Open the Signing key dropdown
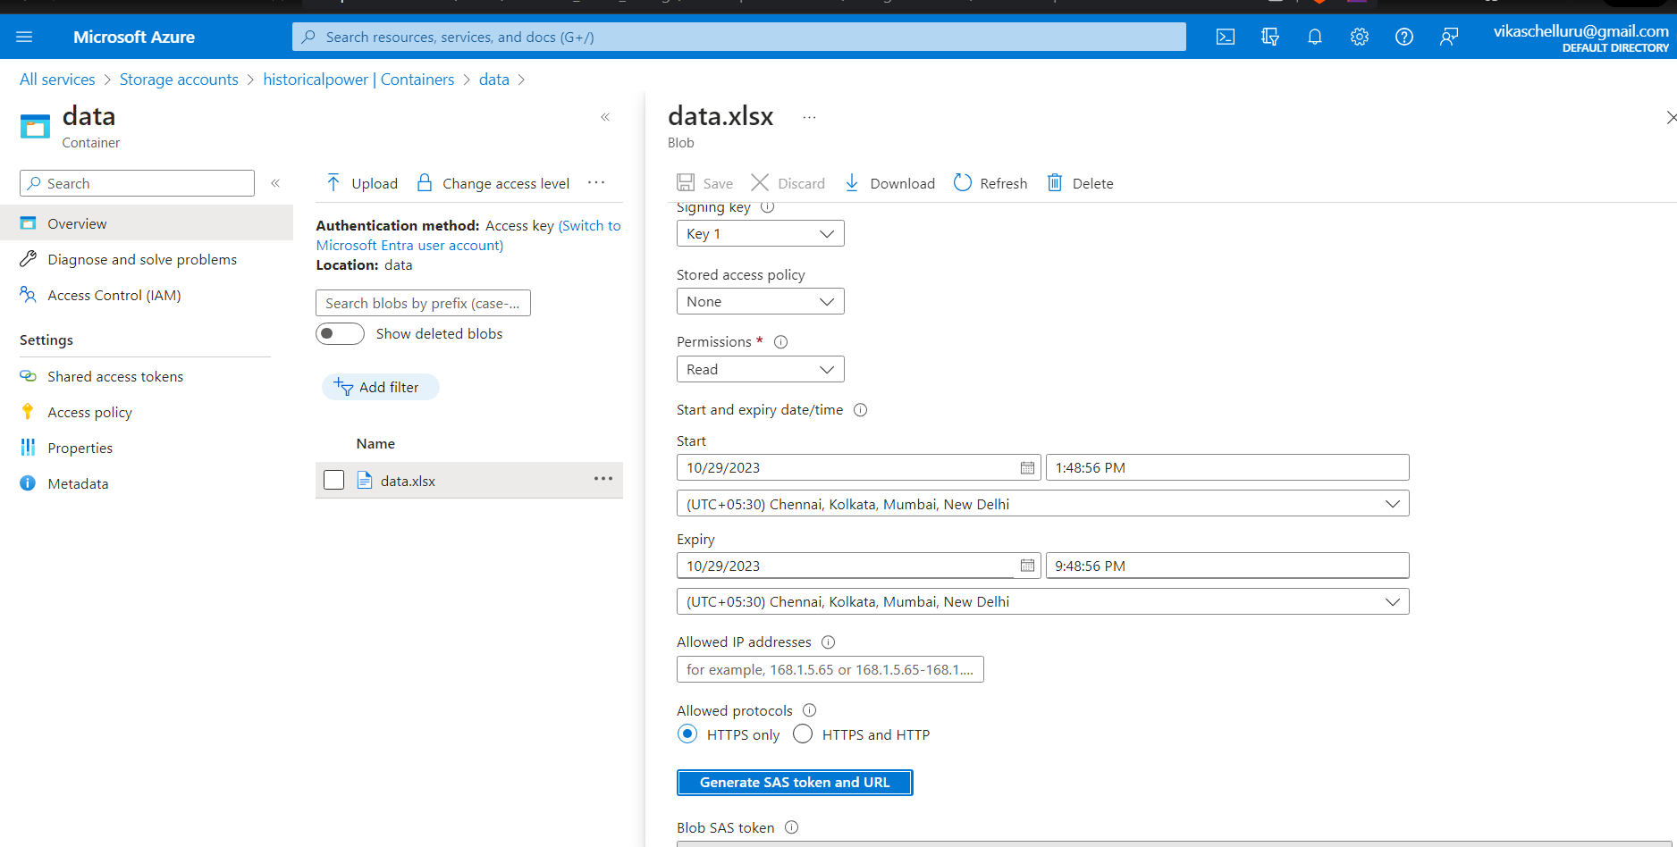The width and height of the screenshot is (1677, 847). click(x=760, y=233)
